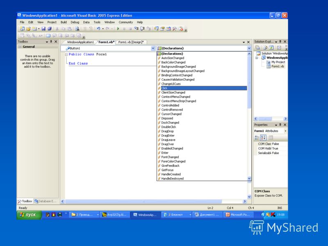Switch to the Database Explorer tab
Viewport: 328px width, 246px height.
46,201
